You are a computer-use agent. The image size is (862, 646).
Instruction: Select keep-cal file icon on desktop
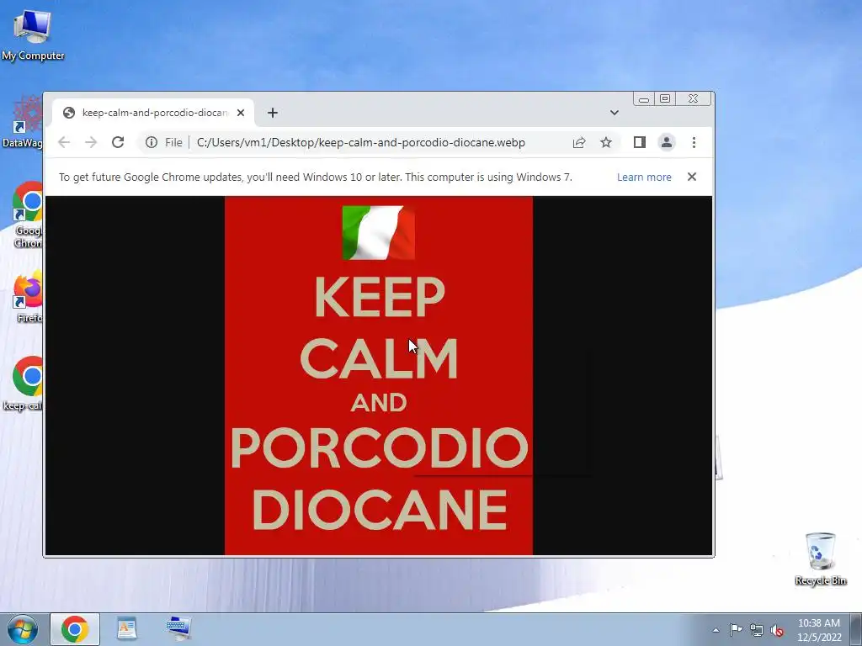[x=23, y=384]
